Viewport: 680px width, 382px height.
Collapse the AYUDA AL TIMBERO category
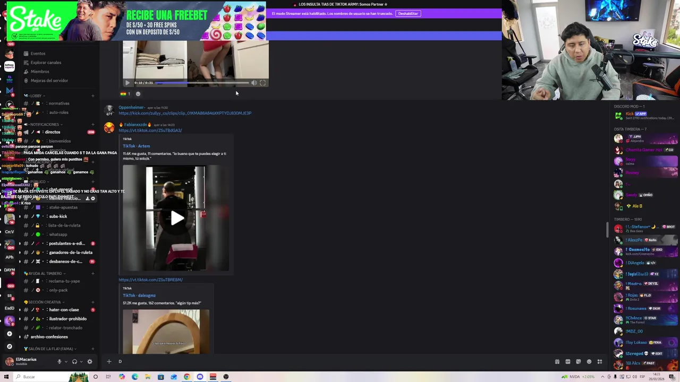(x=45, y=274)
